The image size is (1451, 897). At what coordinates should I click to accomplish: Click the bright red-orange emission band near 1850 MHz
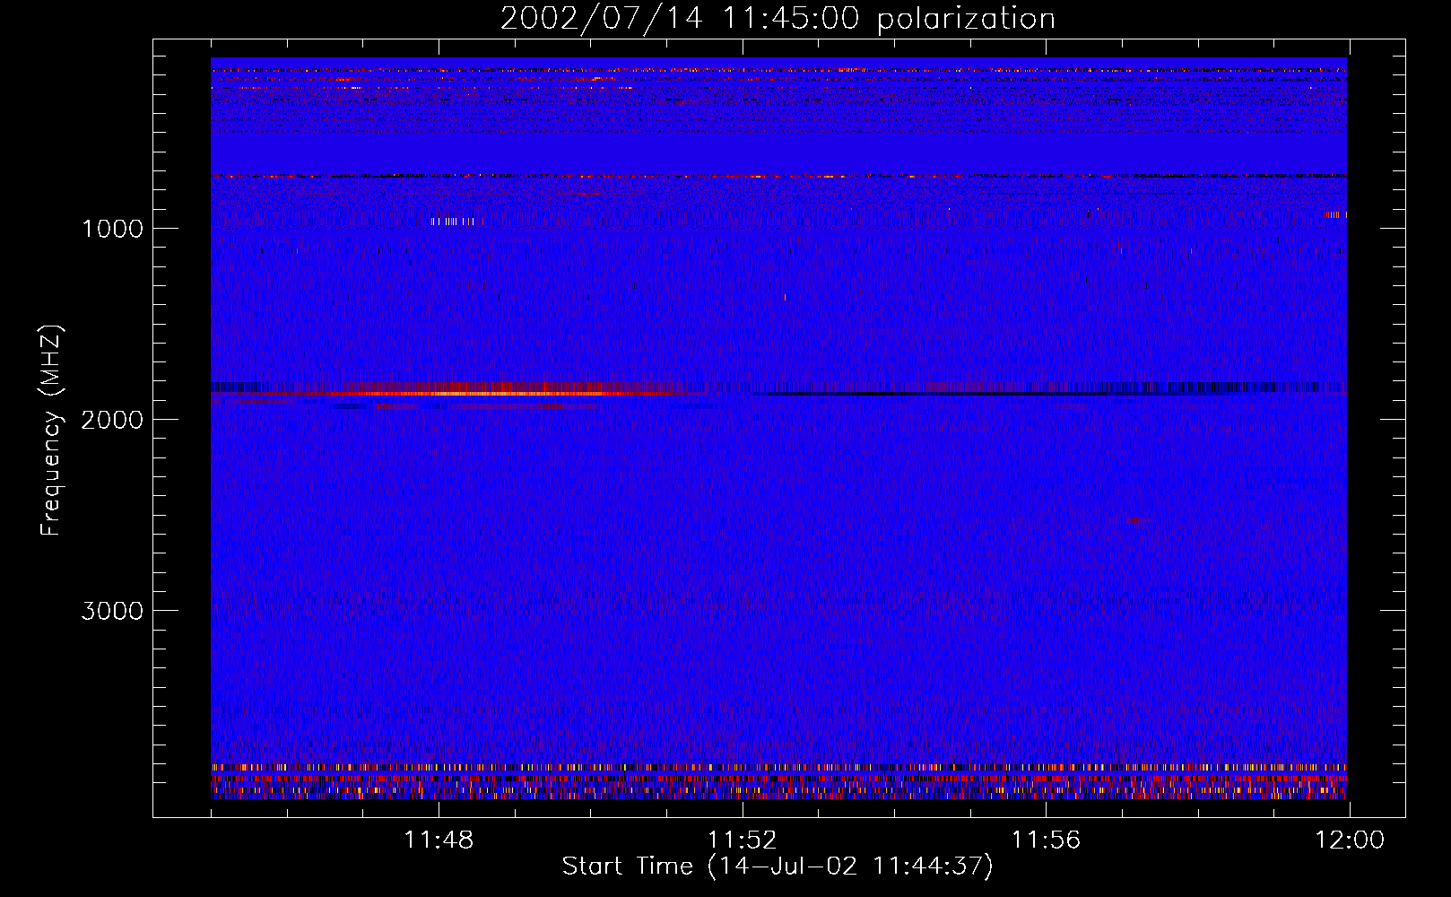pyautogui.click(x=484, y=393)
